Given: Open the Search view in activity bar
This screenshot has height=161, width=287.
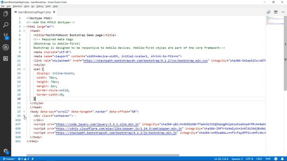Looking at the screenshot, I should (5, 25).
